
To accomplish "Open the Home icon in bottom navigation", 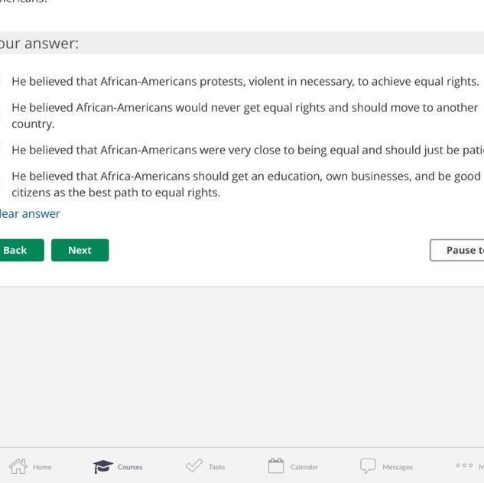I will [x=18, y=465].
